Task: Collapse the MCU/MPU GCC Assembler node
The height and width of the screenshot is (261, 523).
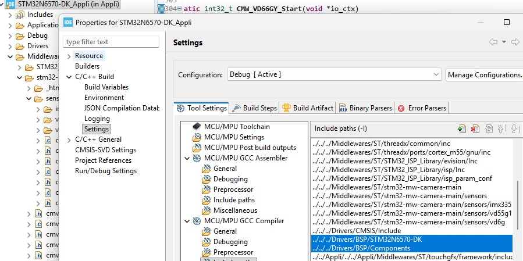Action: (187, 158)
